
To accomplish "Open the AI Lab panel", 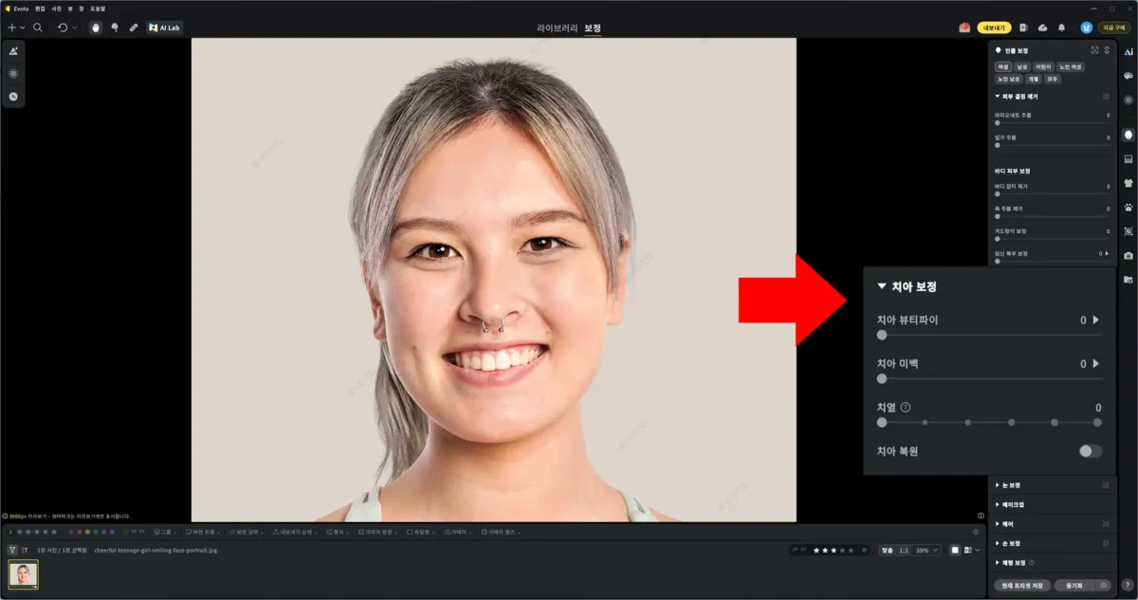I will coord(165,27).
